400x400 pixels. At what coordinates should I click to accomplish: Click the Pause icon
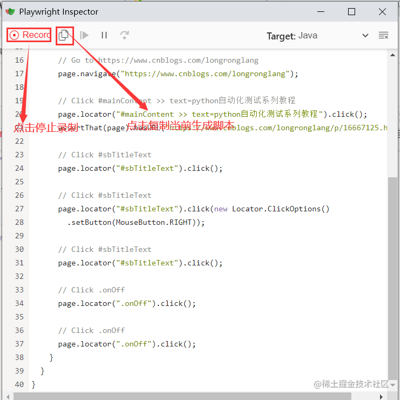tap(104, 35)
